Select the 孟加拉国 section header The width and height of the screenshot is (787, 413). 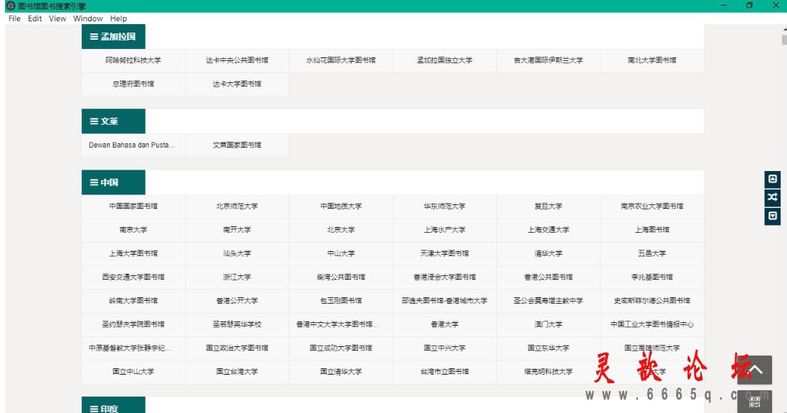[x=114, y=37]
